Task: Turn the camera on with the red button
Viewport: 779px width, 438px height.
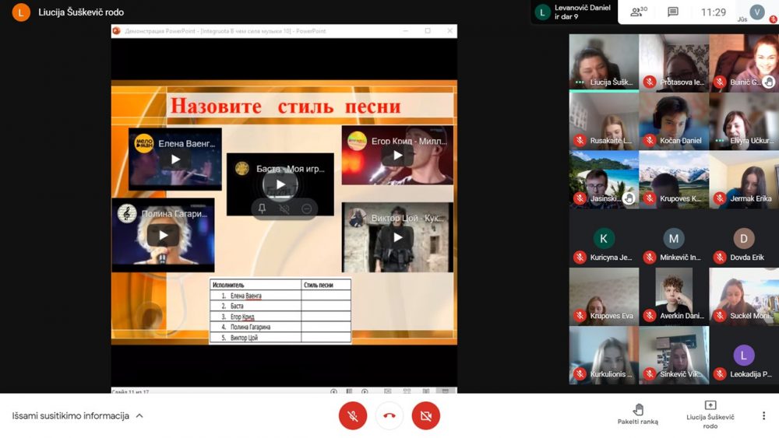Action: (x=426, y=415)
